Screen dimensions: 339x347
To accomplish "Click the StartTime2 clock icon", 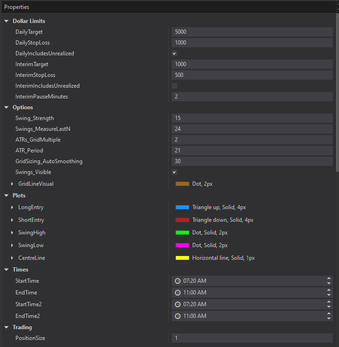I will click(x=178, y=304).
